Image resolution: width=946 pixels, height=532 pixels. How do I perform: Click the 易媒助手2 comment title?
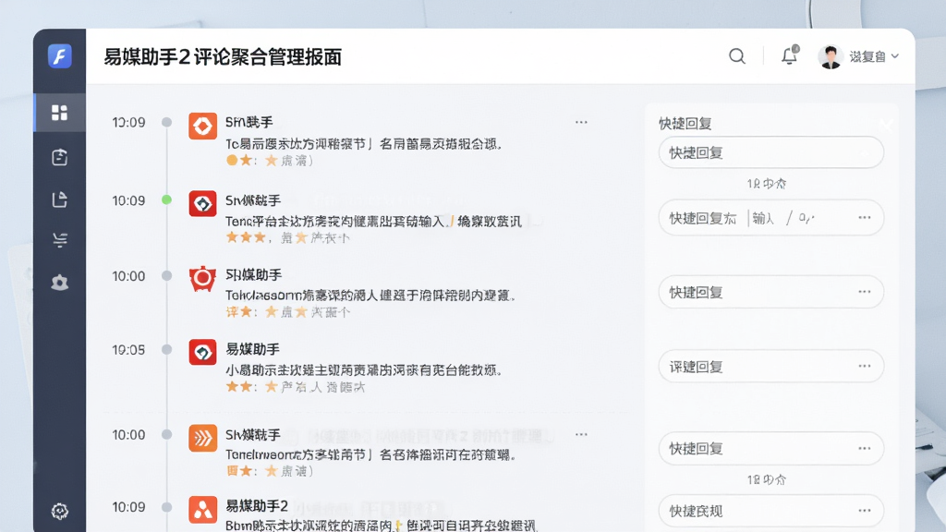tap(257, 505)
